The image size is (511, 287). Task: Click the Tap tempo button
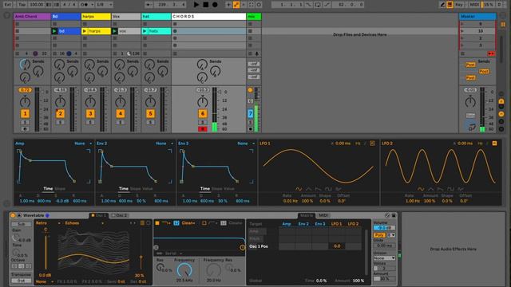[x=22, y=5]
